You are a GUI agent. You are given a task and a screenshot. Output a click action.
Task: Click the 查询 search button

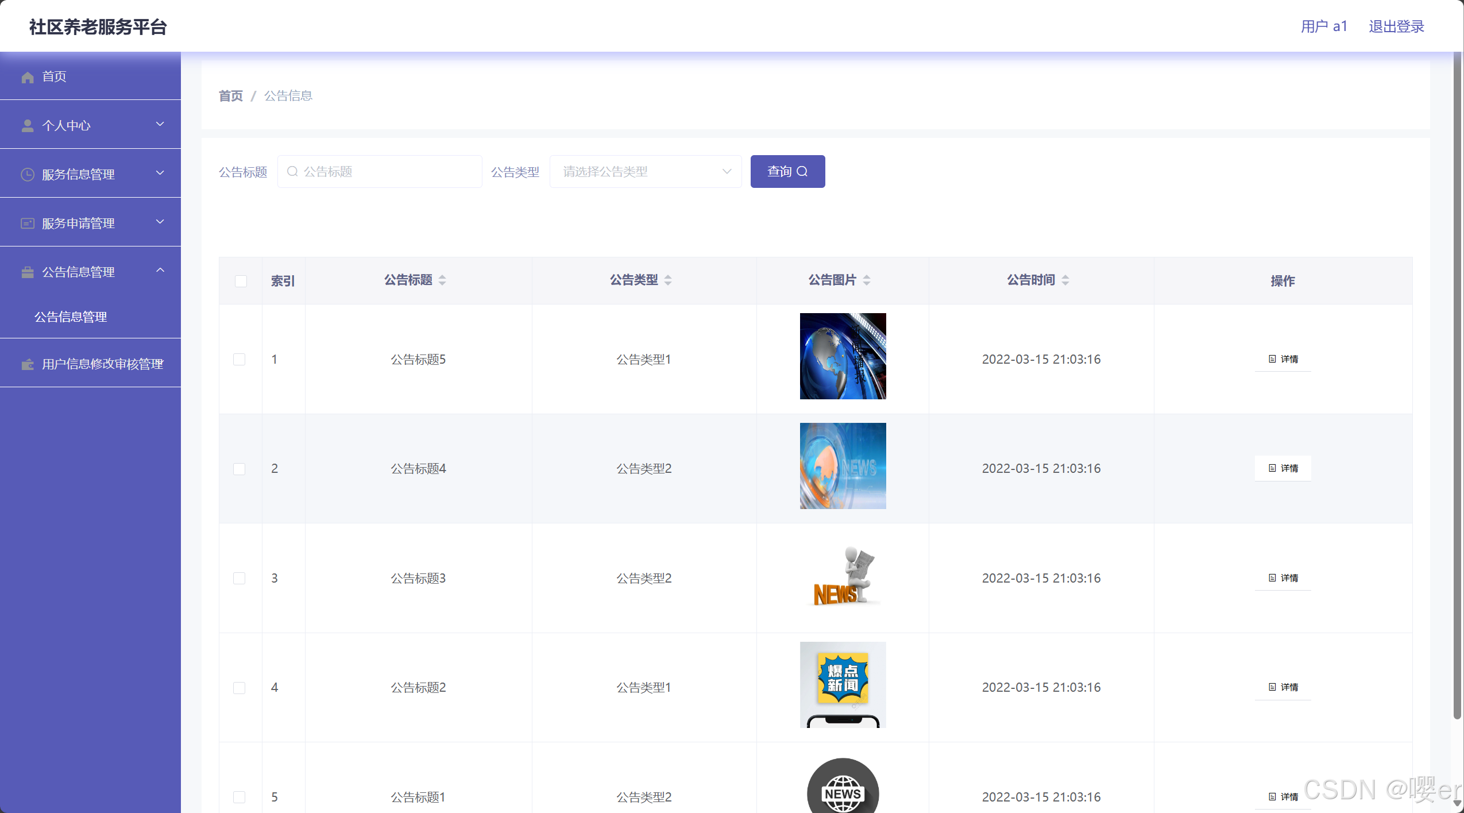(x=787, y=172)
